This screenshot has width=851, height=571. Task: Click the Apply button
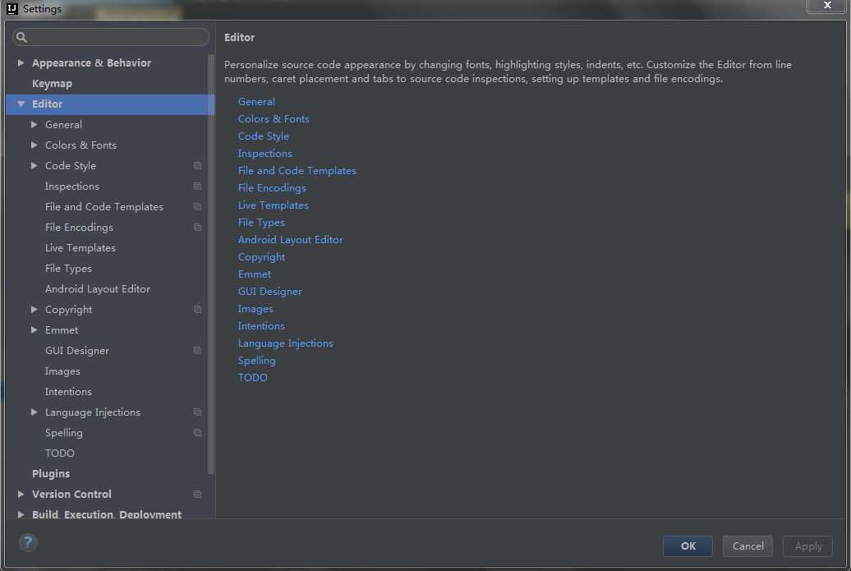[807, 546]
